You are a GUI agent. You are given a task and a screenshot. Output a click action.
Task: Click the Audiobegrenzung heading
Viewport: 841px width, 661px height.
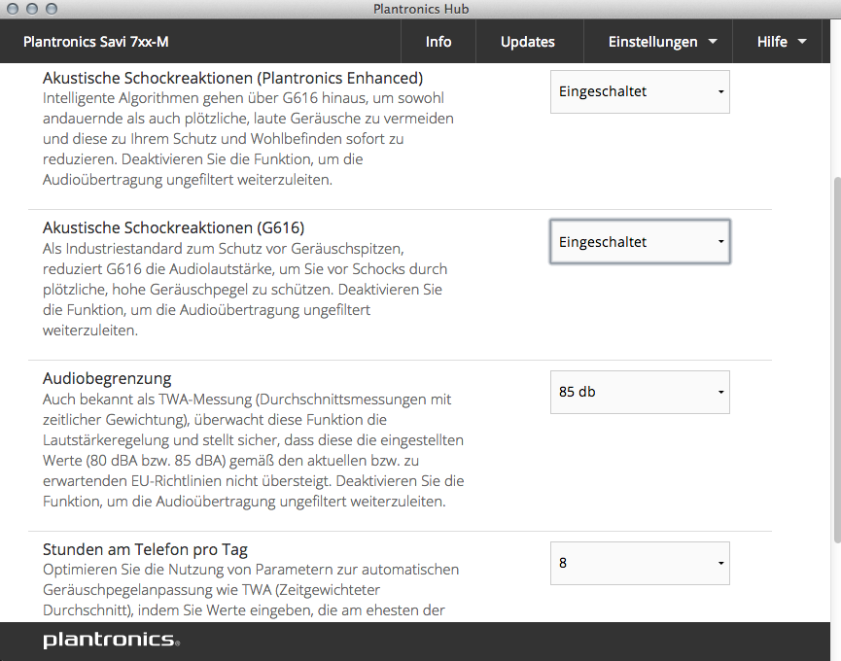107,378
